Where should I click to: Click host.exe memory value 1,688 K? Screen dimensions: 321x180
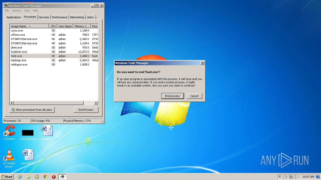coord(84,56)
